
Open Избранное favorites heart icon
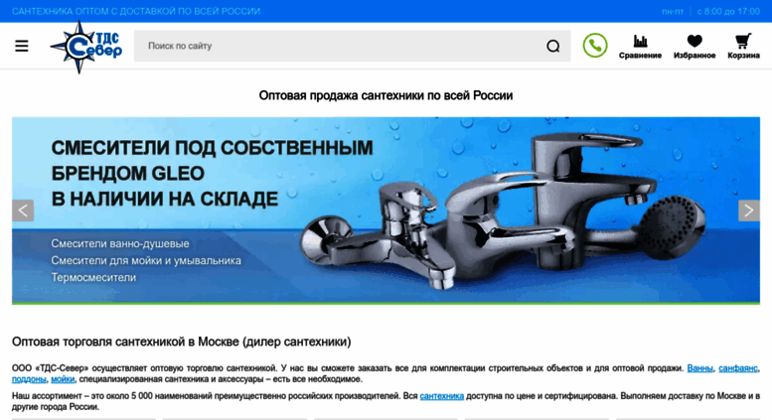[x=695, y=47]
